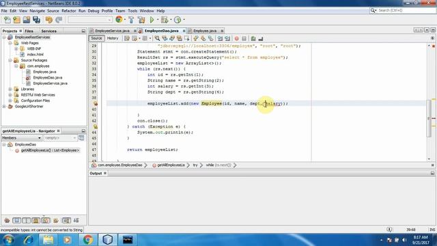This screenshot has height=246, width=437.
Task: Click the editor Last Edit icon
Action: (127, 38)
